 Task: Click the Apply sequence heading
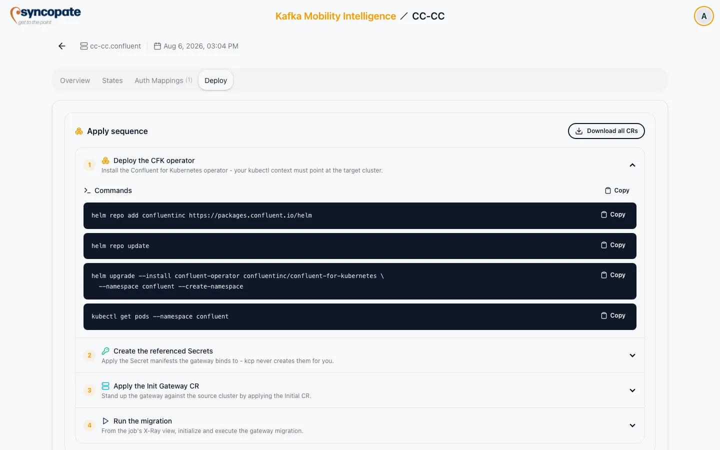coord(117,131)
